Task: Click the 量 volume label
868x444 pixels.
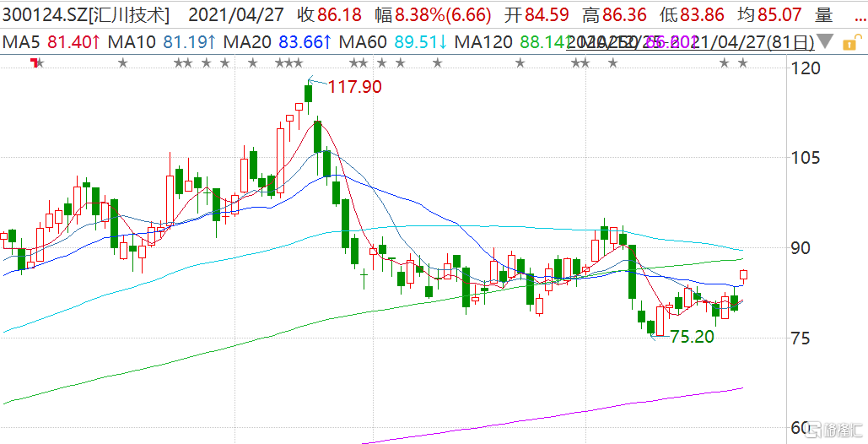Action: 824,15
